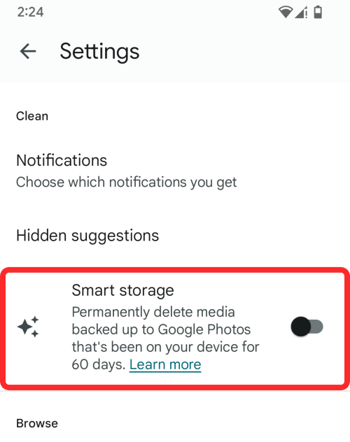
Task: Tap the battery status icon
Action: point(318,12)
